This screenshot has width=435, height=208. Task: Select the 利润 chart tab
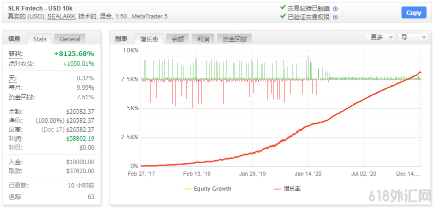click(203, 39)
